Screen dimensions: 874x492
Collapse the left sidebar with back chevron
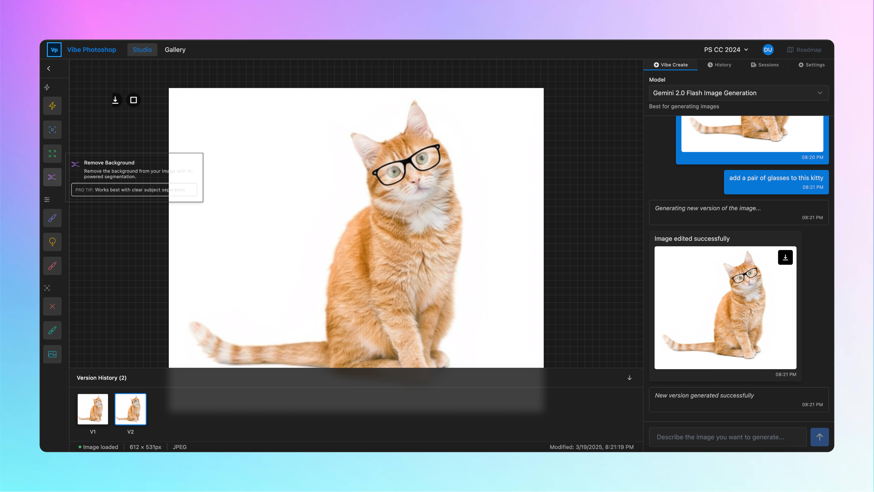(49, 69)
